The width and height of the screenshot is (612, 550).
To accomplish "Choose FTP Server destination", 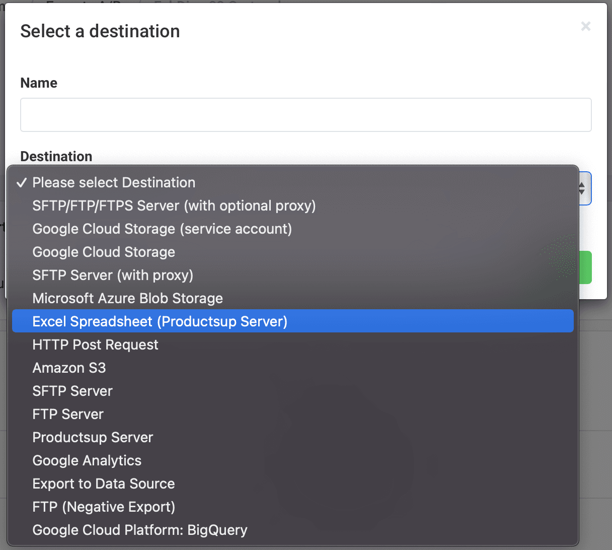I will (x=68, y=414).
